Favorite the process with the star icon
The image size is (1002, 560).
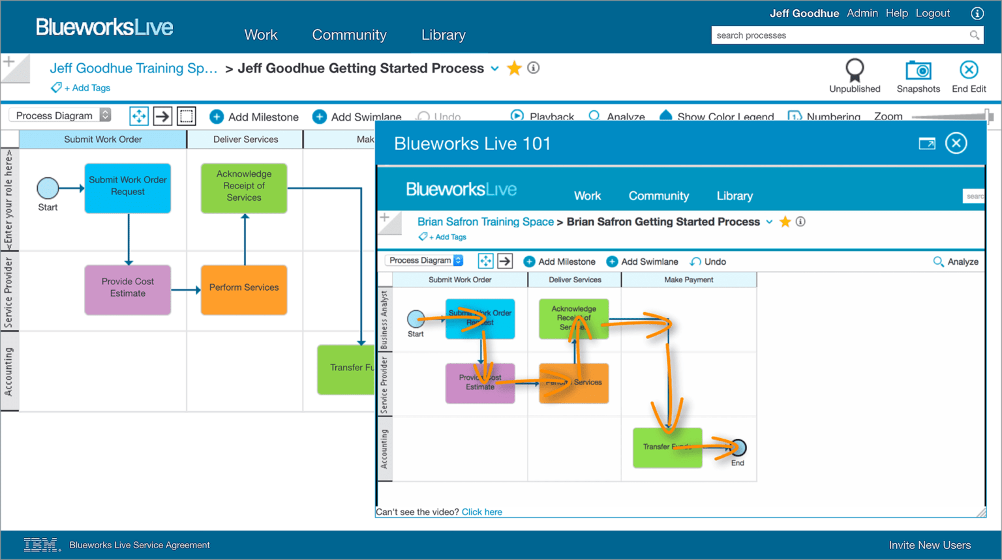pos(514,68)
